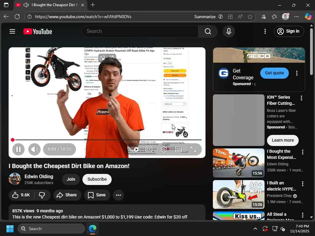
Task: Open the Copilot sidebar icon
Action: pyautogui.click(x=308, y=17)
